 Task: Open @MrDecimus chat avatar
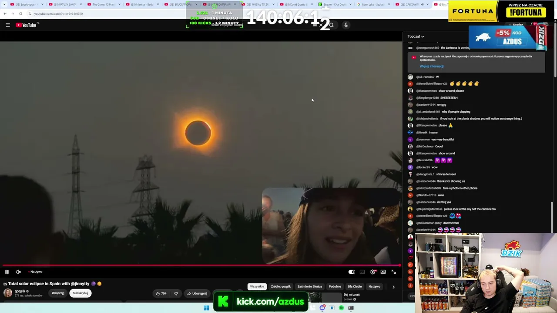410,147
